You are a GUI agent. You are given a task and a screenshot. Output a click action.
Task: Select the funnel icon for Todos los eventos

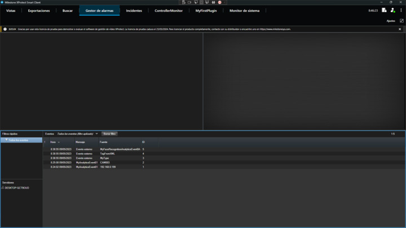(x=6, y=140)
